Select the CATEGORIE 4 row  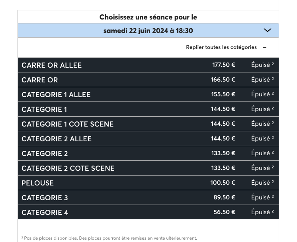(148, 212)
